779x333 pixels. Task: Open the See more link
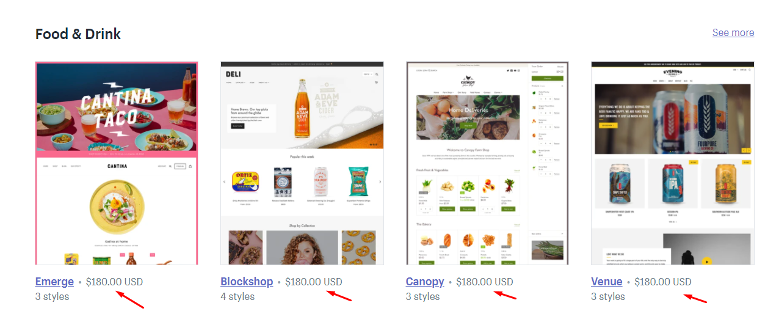733,32
